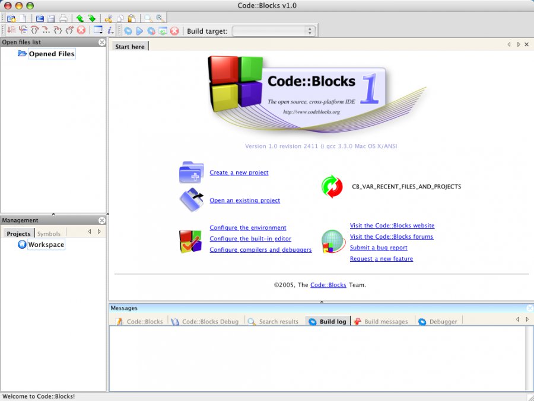Click Request a new feature link
The height and width of the screenshot is (401, 534).
coord(382,258)
